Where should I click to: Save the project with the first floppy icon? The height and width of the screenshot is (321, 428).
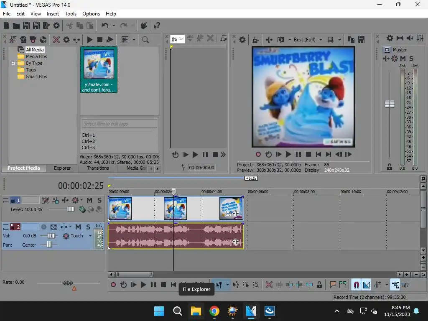pyautogui.click(x=26, y=25)
